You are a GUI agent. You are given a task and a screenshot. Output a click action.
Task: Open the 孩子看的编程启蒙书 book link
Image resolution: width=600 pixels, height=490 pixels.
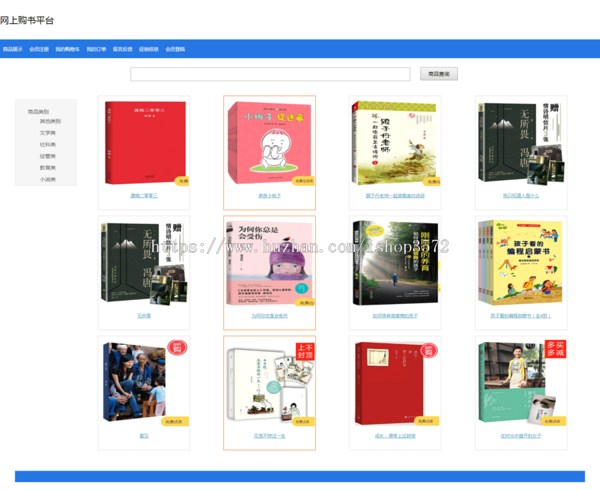pyautogui.click(x=519, y=316)
